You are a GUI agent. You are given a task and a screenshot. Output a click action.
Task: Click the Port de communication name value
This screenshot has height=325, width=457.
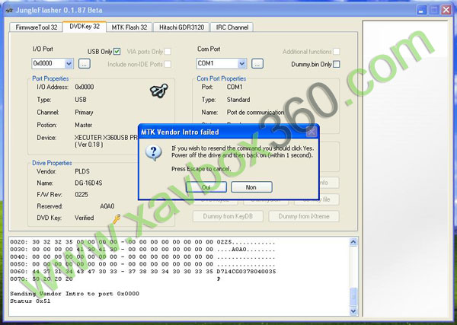[x=255, y=112]
